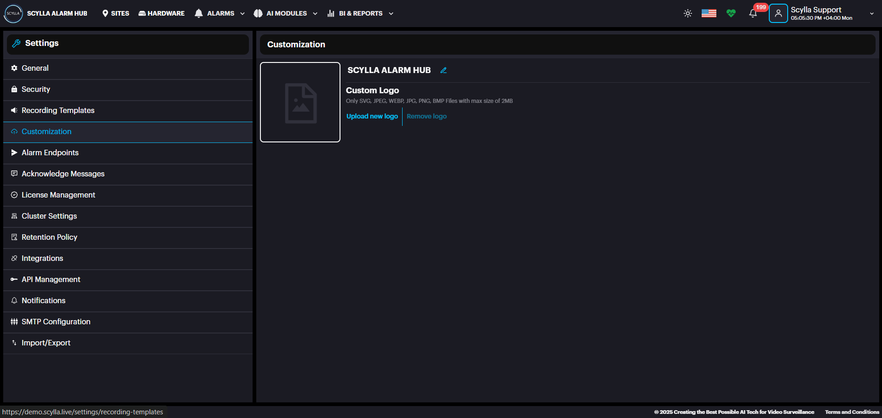Toggle the light/dark theme sun icon
Screen dimensions: 882x418
coord(687,14)
